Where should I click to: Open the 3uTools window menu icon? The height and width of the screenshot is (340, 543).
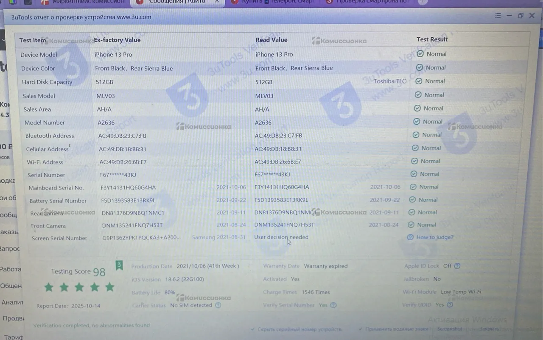point(498,16)
